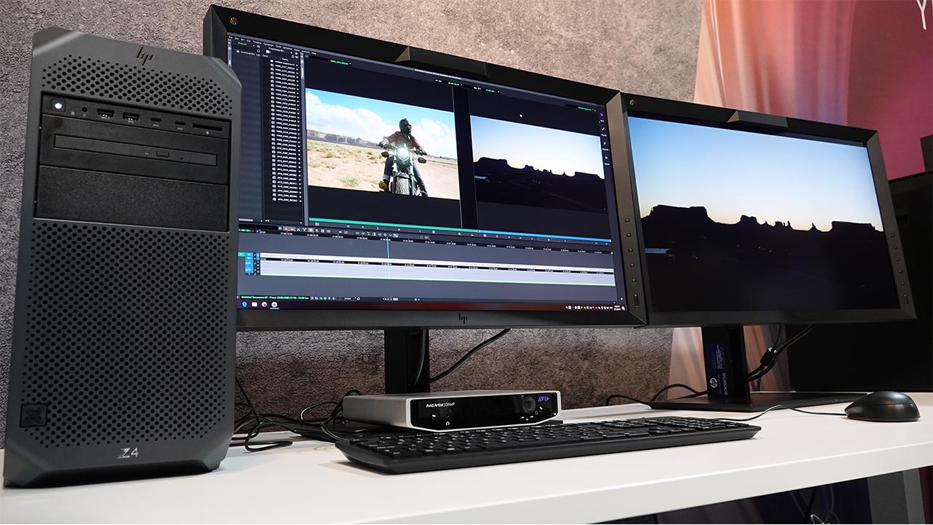Select the yellow Splice-in icon in the timeline toolbar

[286, 227]
